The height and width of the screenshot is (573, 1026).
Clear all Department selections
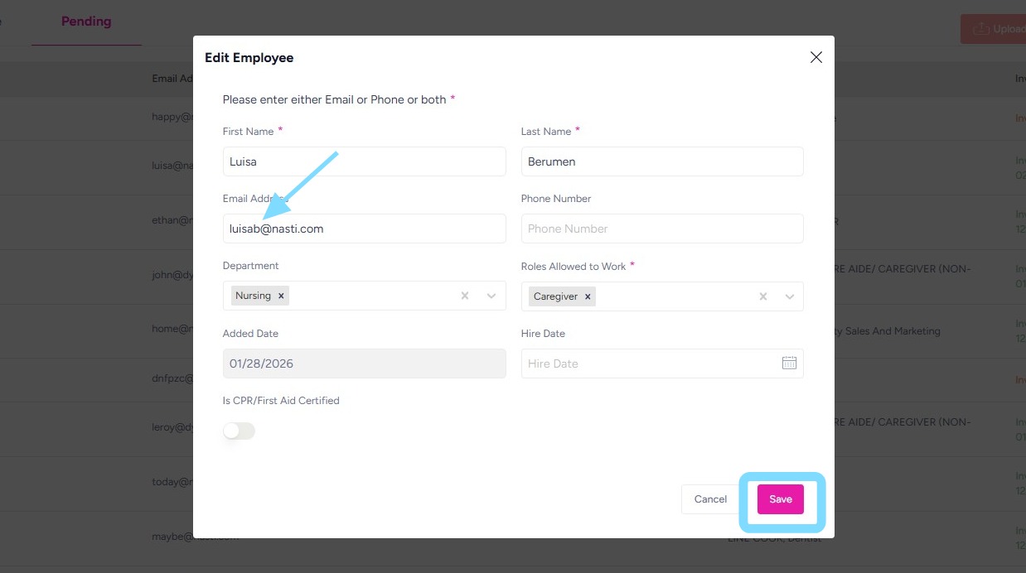[x=465, y=296]
